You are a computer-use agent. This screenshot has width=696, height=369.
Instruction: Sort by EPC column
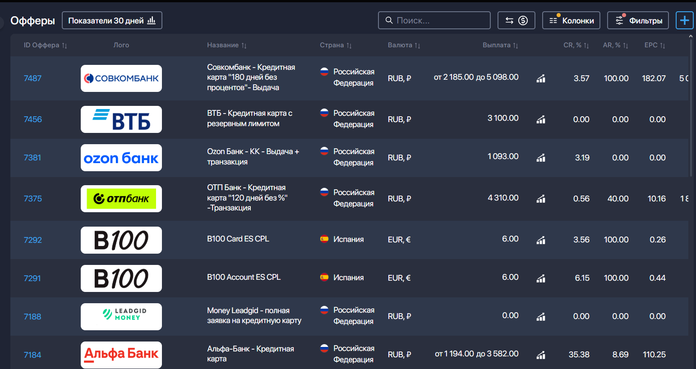point(655,45)
